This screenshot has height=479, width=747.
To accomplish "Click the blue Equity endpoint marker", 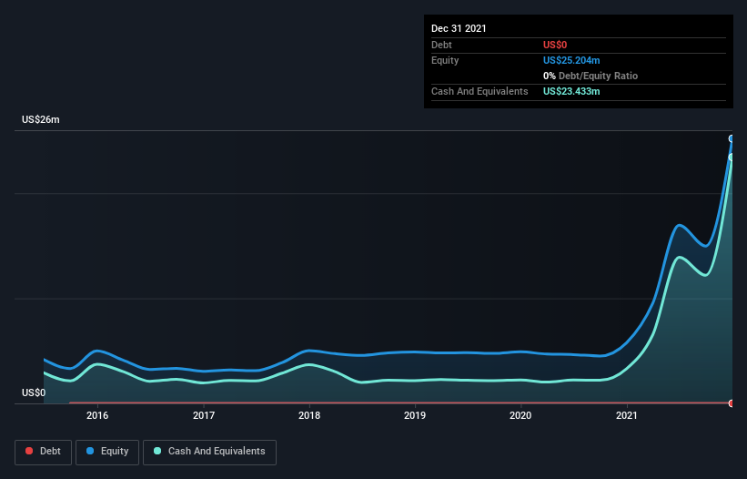I will (732, 139).
